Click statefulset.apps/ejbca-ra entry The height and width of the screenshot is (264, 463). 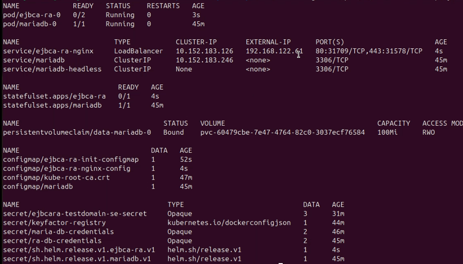coord(54,96)
